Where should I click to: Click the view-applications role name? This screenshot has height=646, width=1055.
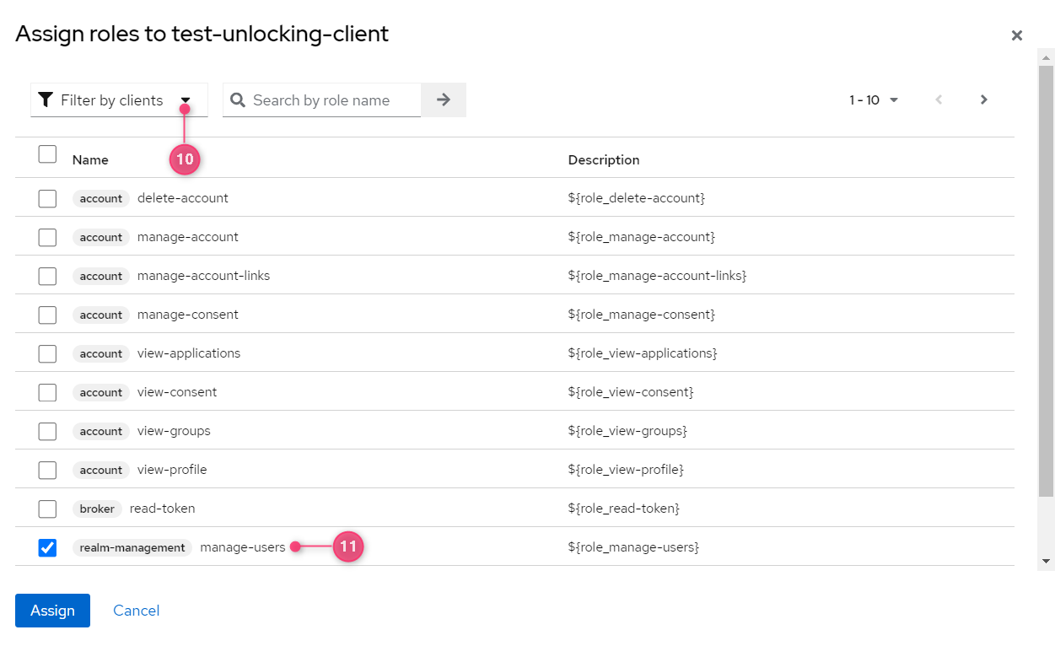coord(189,353)
